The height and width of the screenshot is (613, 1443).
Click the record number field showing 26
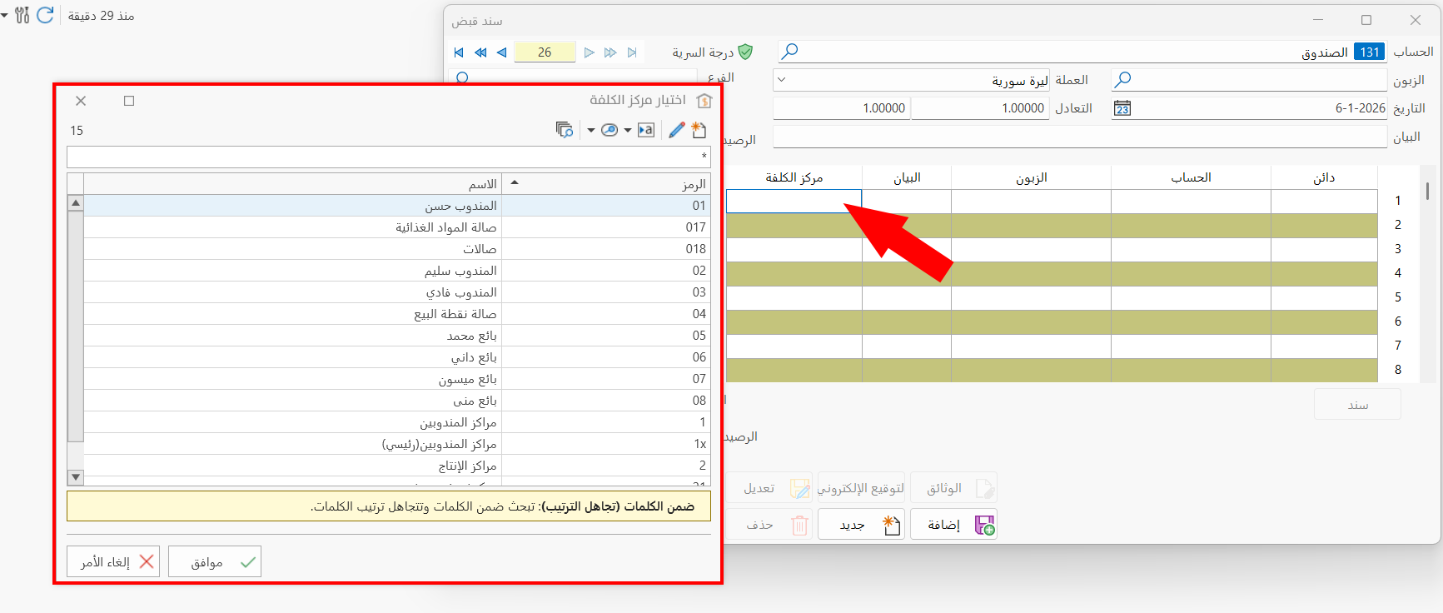click(545, 52)
